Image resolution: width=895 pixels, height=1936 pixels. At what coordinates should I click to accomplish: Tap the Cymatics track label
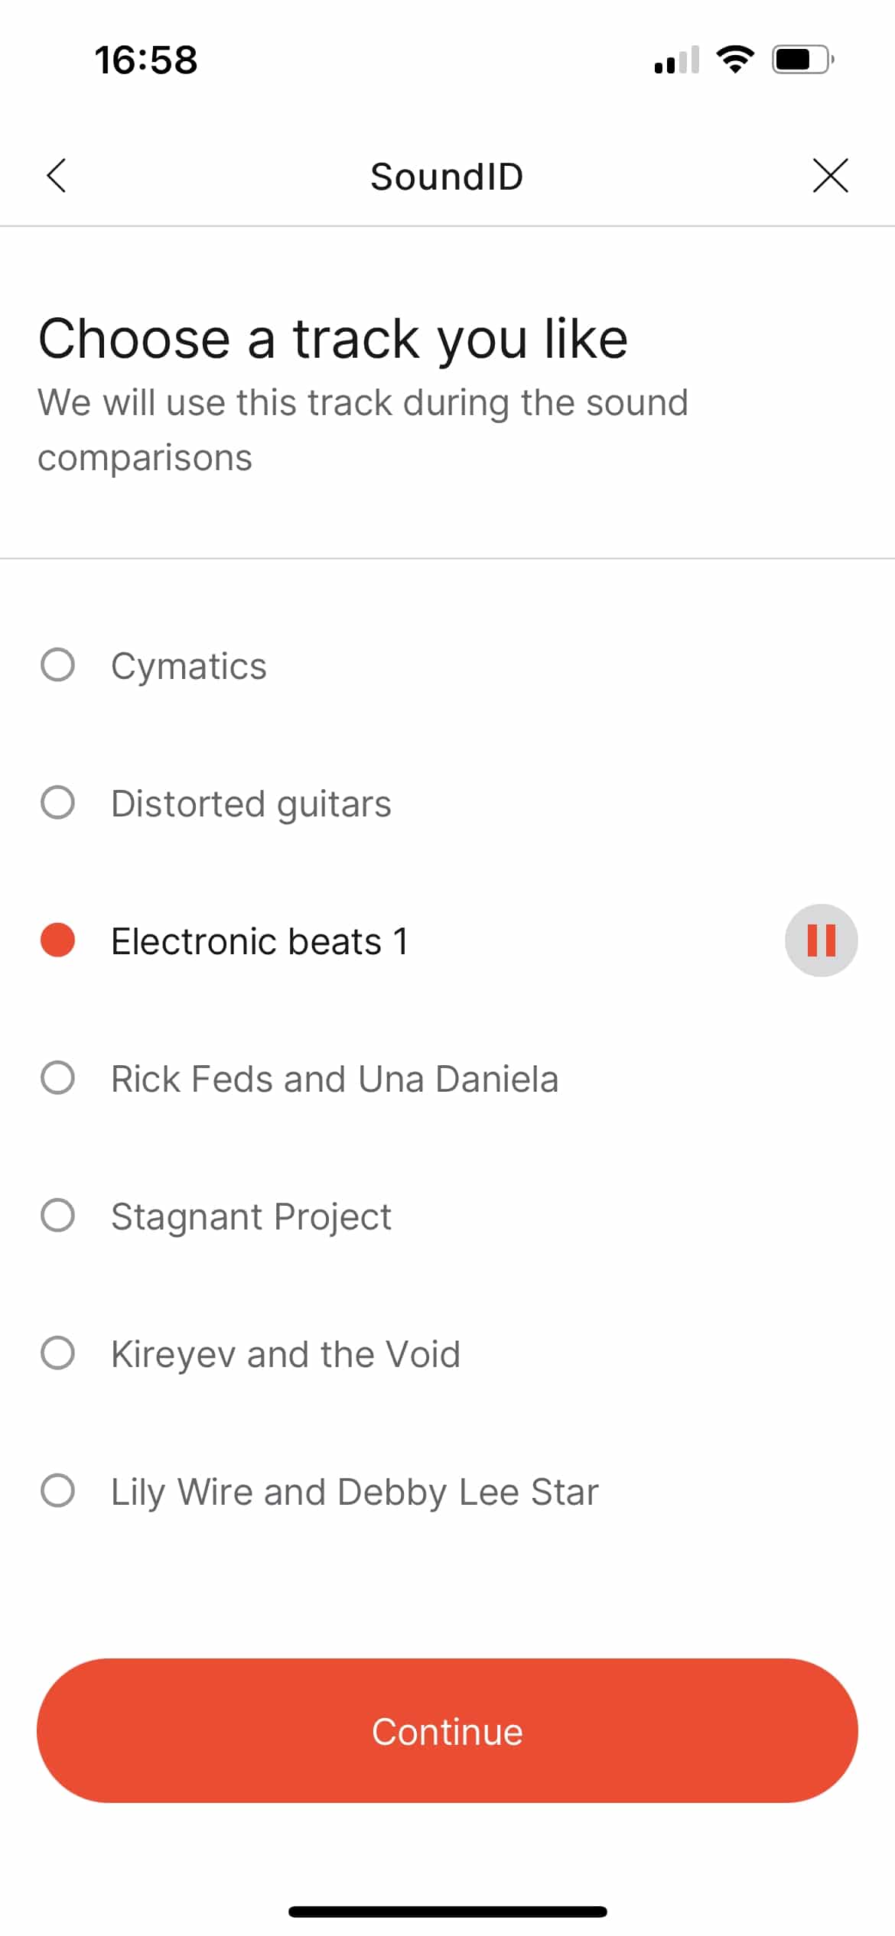click(x=189, y=666)
